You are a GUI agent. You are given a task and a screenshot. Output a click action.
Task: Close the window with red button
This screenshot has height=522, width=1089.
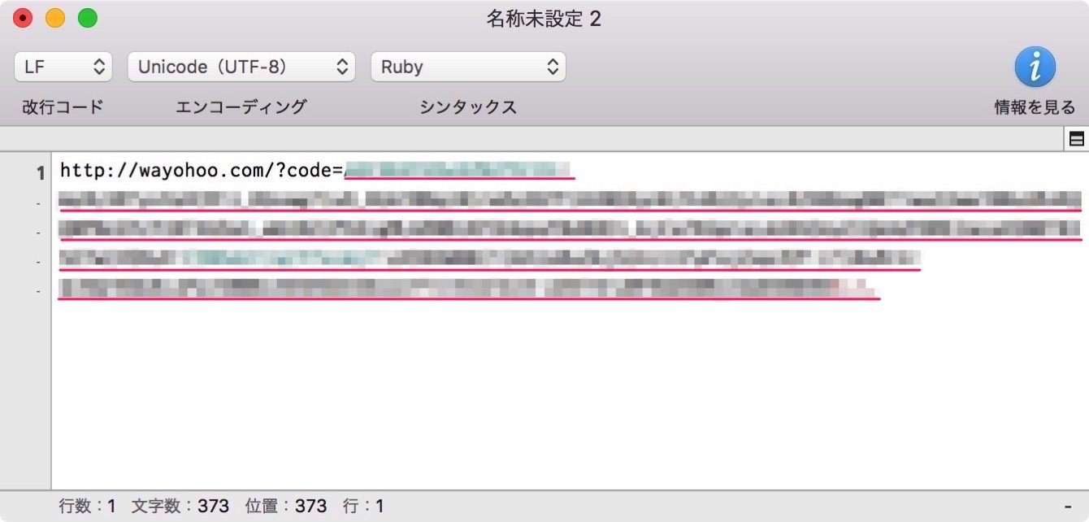tap(23, 18)
